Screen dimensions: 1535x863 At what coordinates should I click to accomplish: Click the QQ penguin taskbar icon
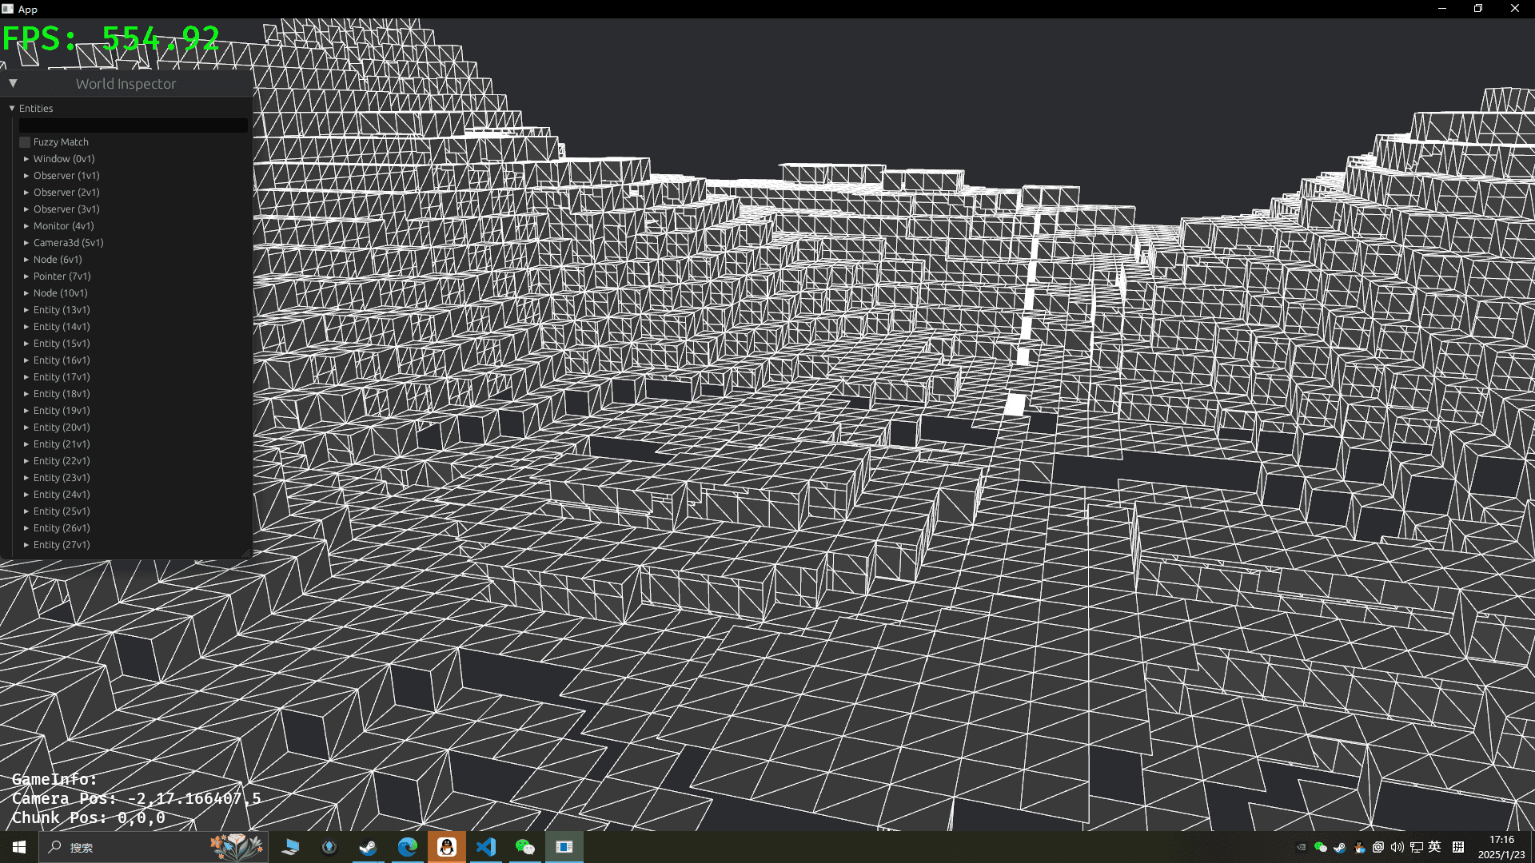[x=446, y=847]
